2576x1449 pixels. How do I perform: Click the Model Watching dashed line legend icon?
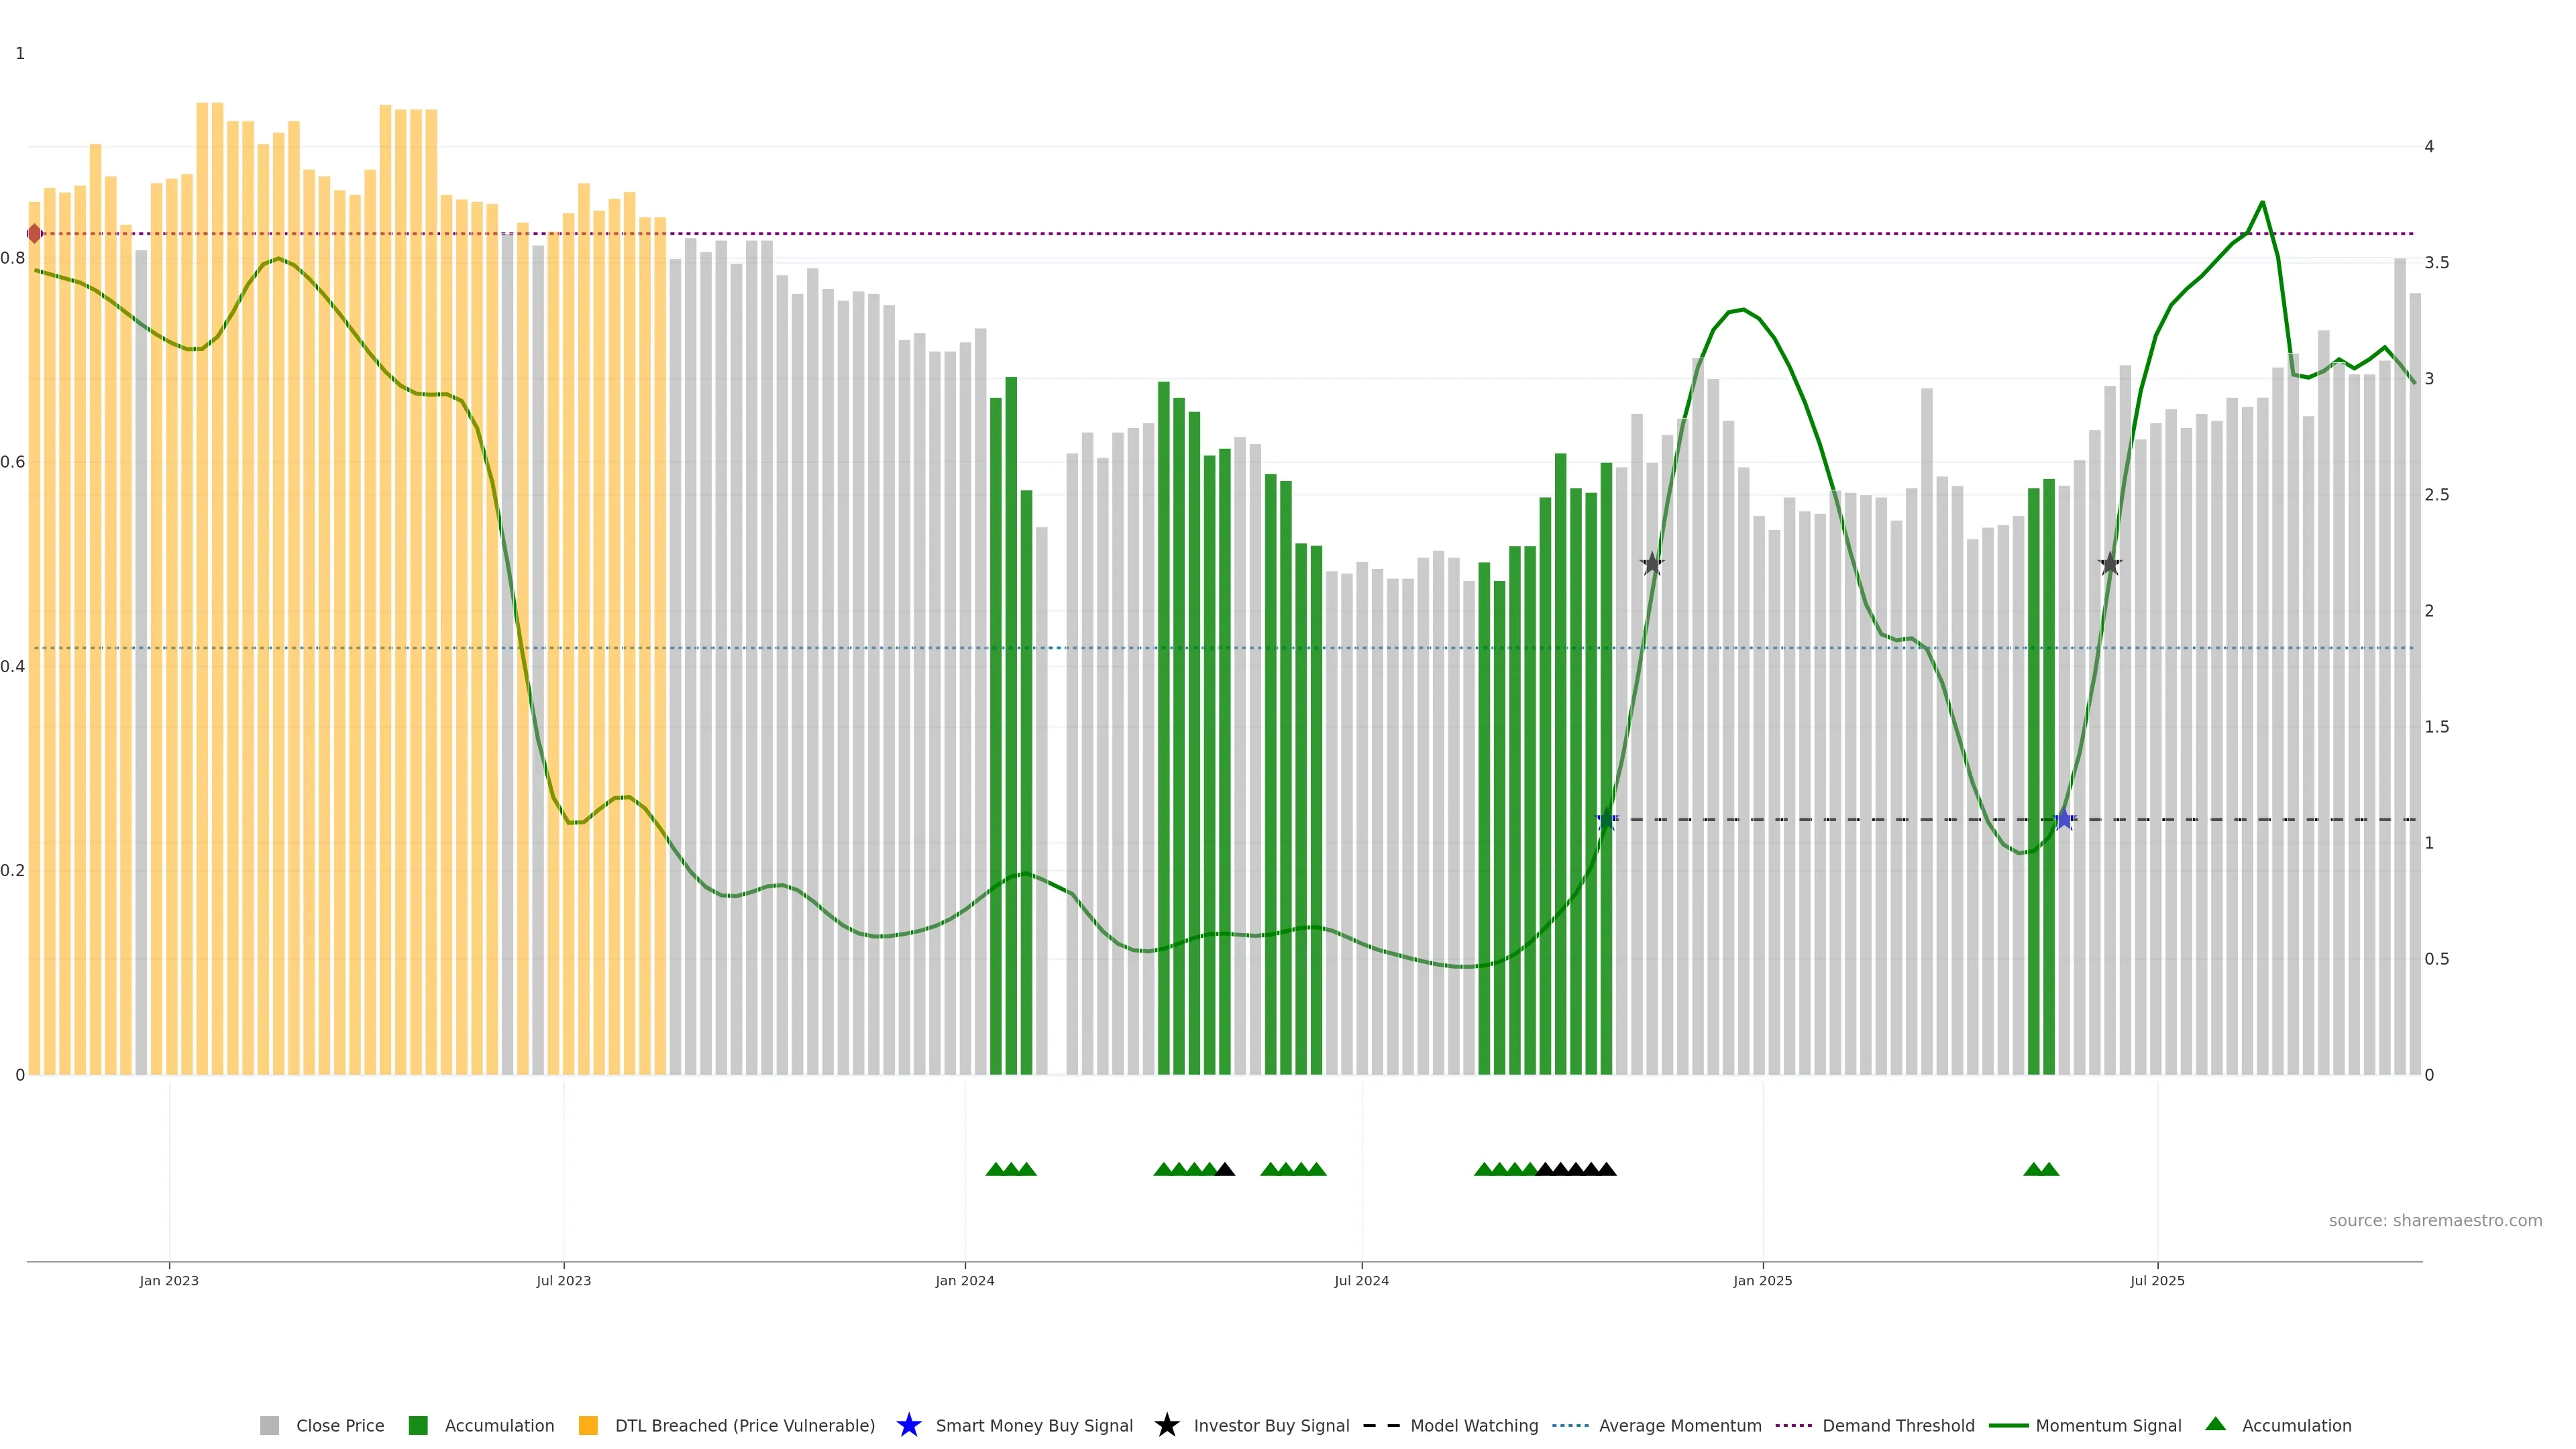(x=1381, y=1425)
